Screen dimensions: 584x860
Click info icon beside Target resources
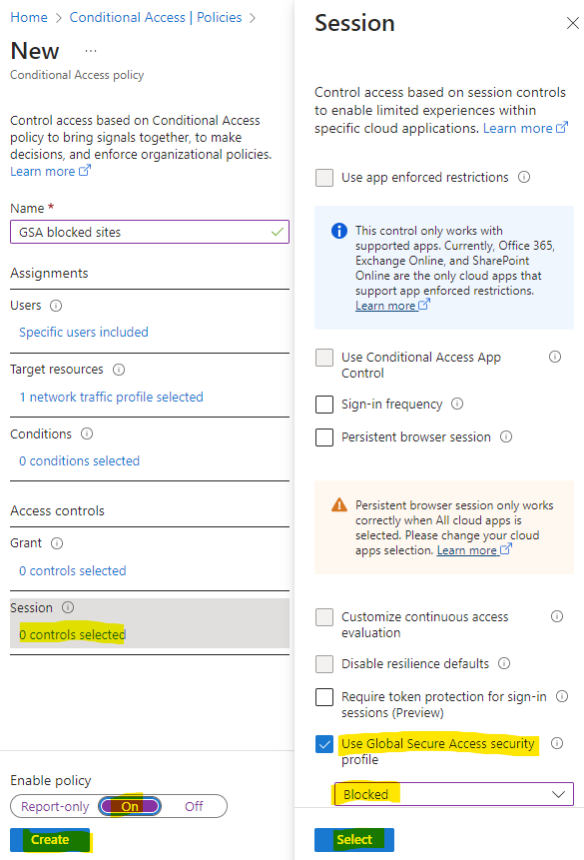tap(119, 370)
